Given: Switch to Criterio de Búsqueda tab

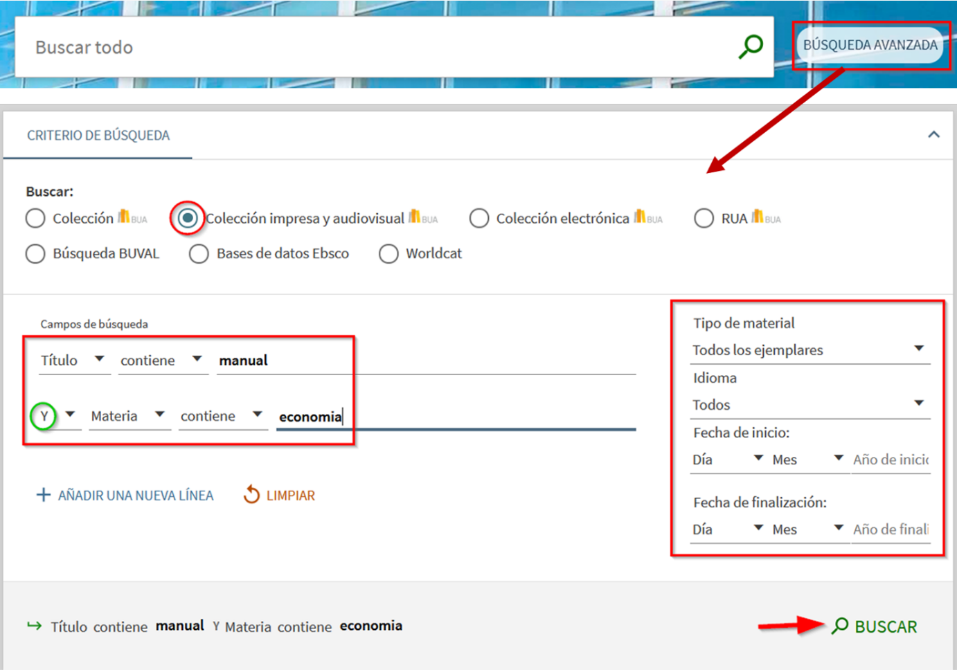Looking at the screenshot, I should 98,136.
